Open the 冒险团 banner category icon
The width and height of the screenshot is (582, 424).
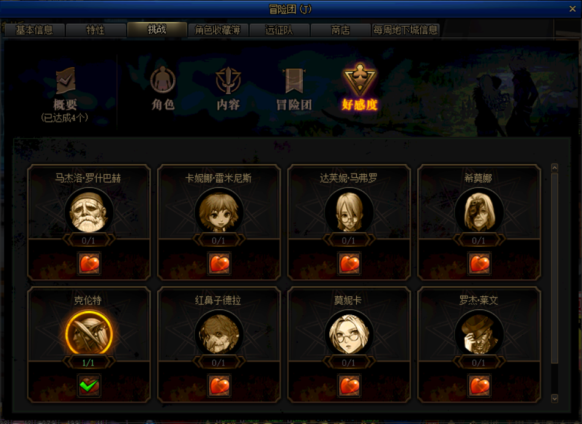[294, 81]
